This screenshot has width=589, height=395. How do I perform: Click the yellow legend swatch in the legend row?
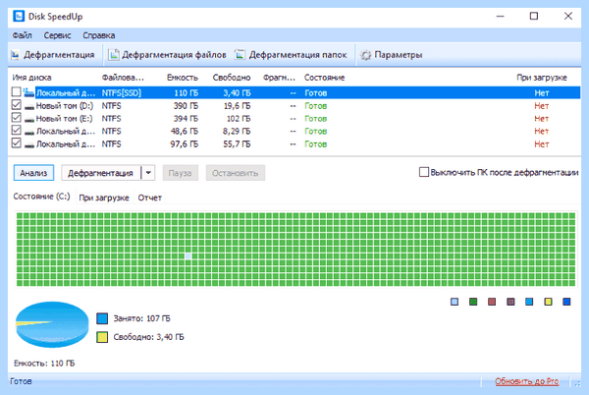pos(548,302)
